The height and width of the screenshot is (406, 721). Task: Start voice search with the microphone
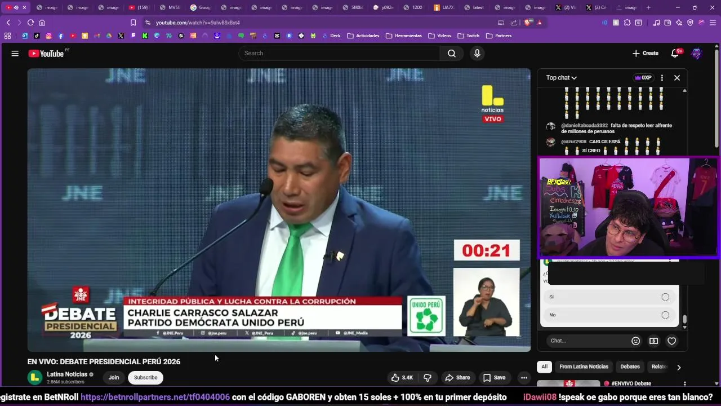[477, 54]
